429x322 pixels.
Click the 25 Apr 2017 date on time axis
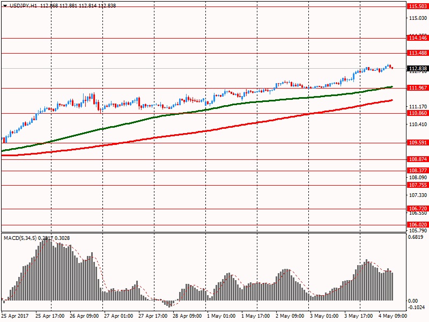tap(16, 316)
